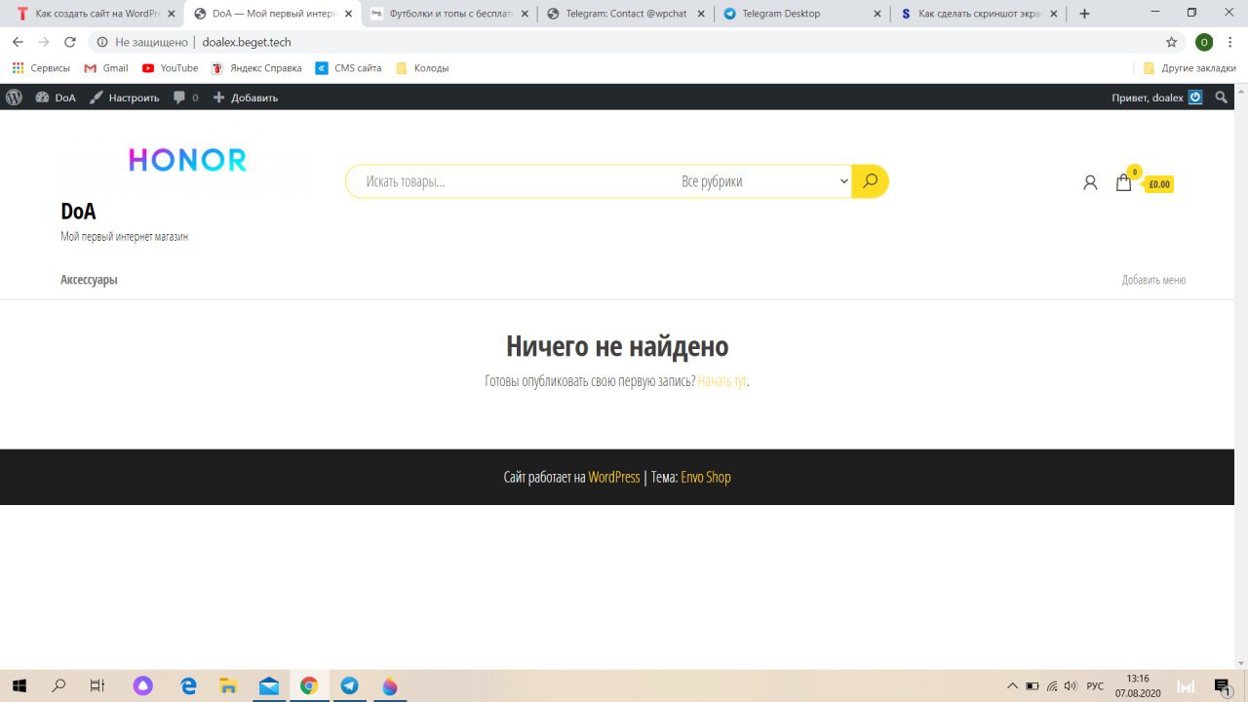Image resolution: width=1248 pixels, height=702 pixels.
Task: Open the DoA dashboard link in admin bar
Action: tap(56, 97)
